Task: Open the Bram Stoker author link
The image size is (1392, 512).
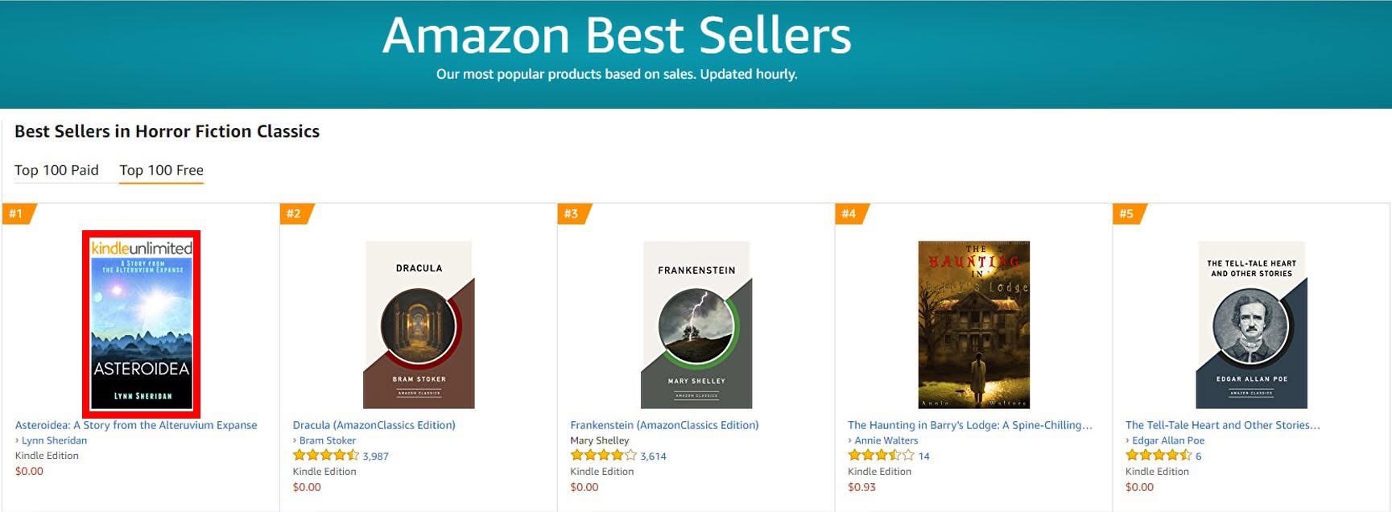Action: click(327, 440)
